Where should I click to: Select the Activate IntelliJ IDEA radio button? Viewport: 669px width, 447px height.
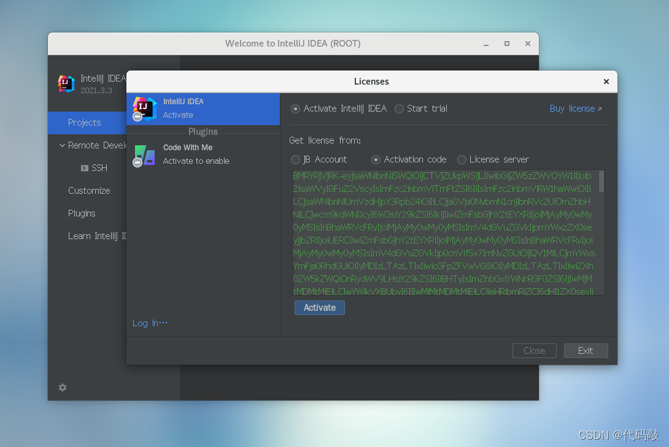(x=295, y=109)
